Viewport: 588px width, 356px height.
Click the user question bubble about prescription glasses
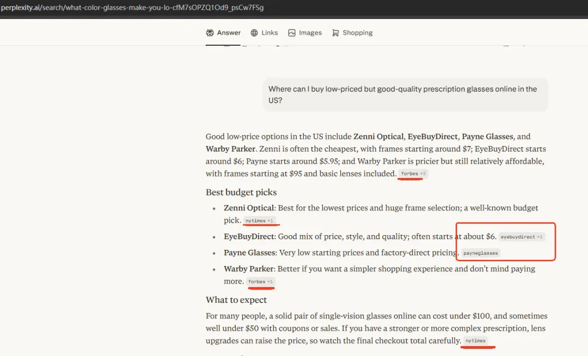(x=406, y=94)
